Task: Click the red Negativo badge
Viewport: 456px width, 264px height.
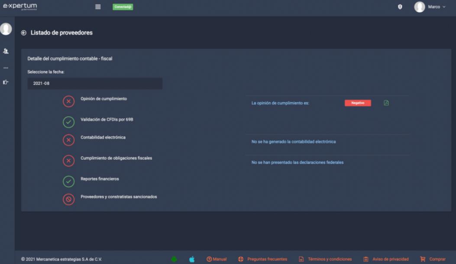Action: [x=358, y=103]
